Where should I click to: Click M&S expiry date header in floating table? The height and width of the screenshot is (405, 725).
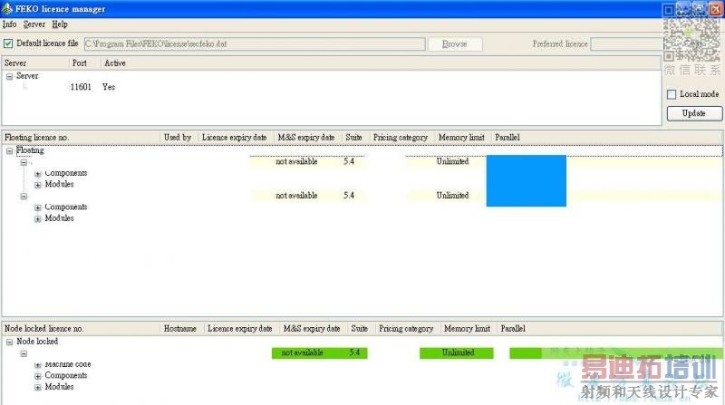click(306, 138)
